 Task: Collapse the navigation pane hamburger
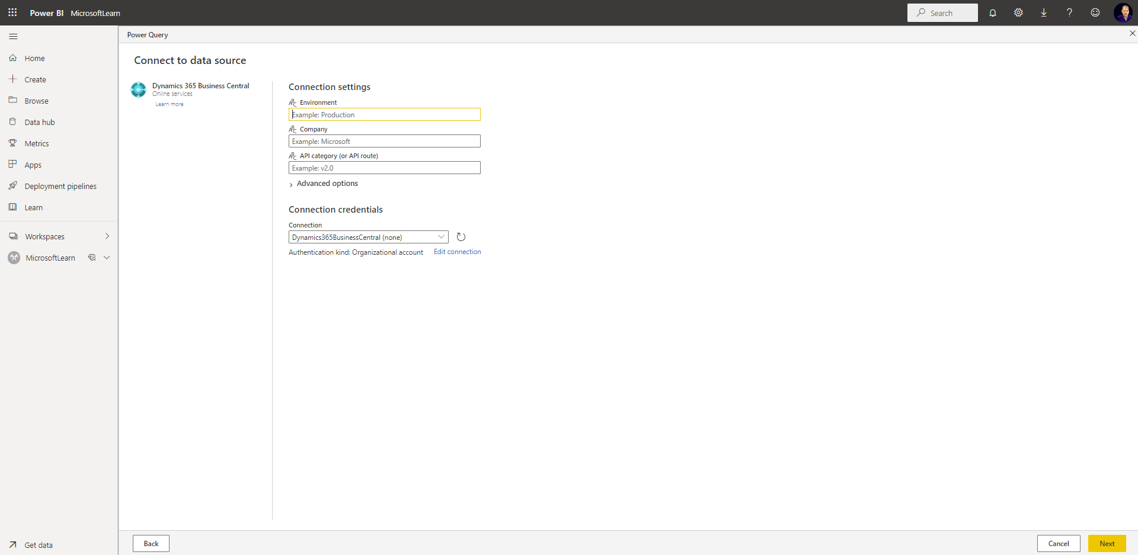click(x=13, y=37)
